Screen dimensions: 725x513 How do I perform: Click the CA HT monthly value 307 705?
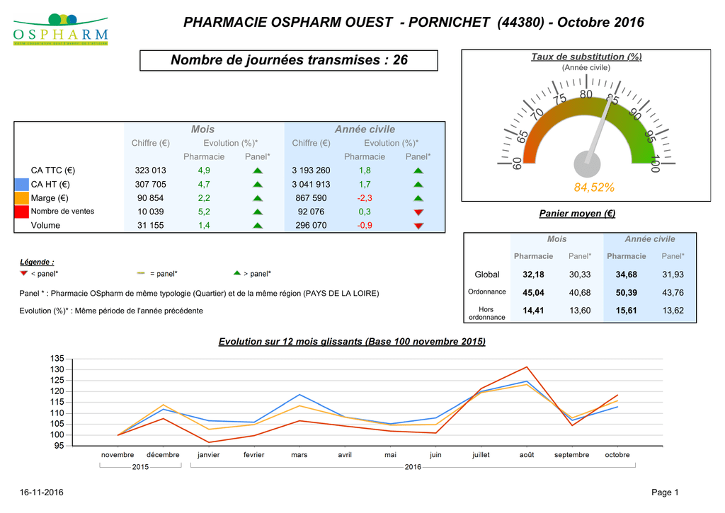(150, 185)
